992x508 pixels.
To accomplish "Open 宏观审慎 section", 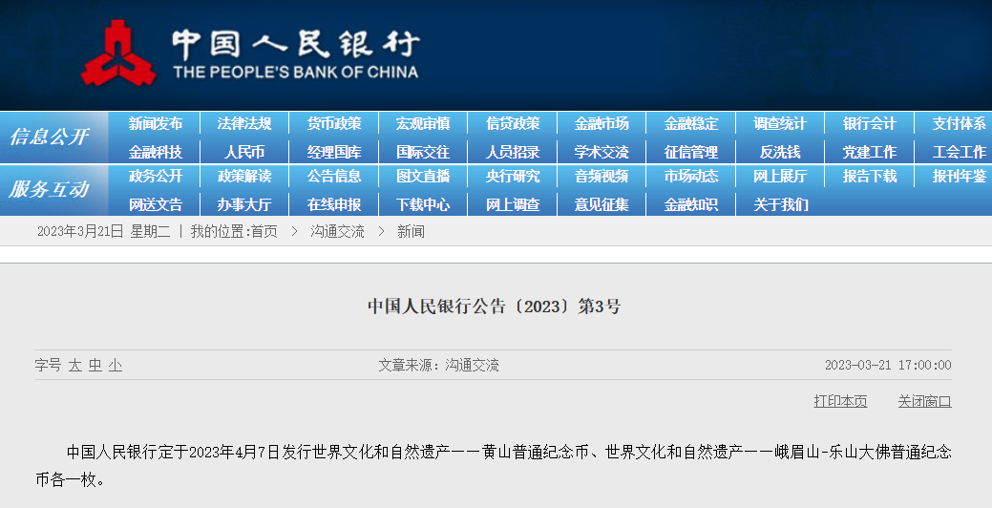I will [423, 123].
